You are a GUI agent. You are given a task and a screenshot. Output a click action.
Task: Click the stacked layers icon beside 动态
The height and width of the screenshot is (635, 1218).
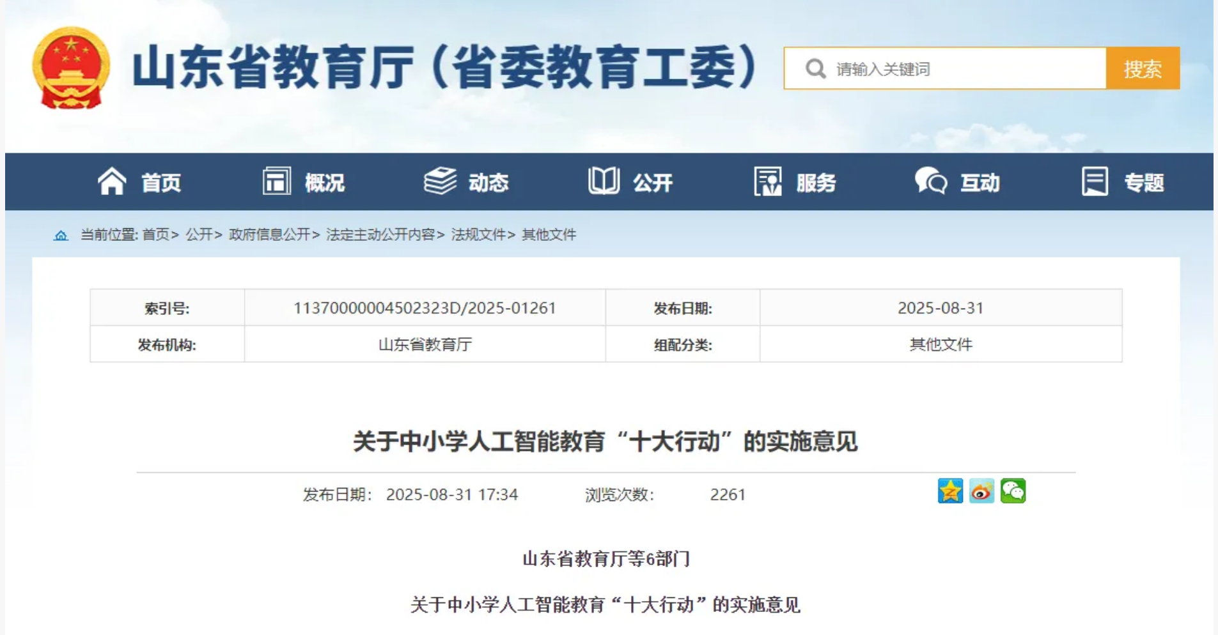pos(440,181)
